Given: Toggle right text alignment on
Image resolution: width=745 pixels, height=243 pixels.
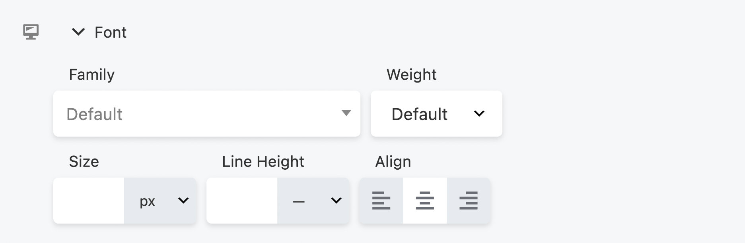Looking at the screenshot, I should coord(469,201).
